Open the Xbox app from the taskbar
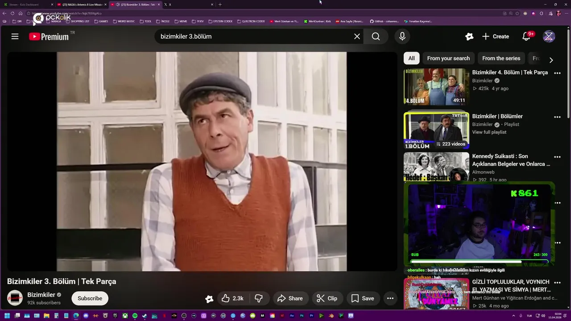The height and width of the screenshot is (321, 571). click(125, 316)
